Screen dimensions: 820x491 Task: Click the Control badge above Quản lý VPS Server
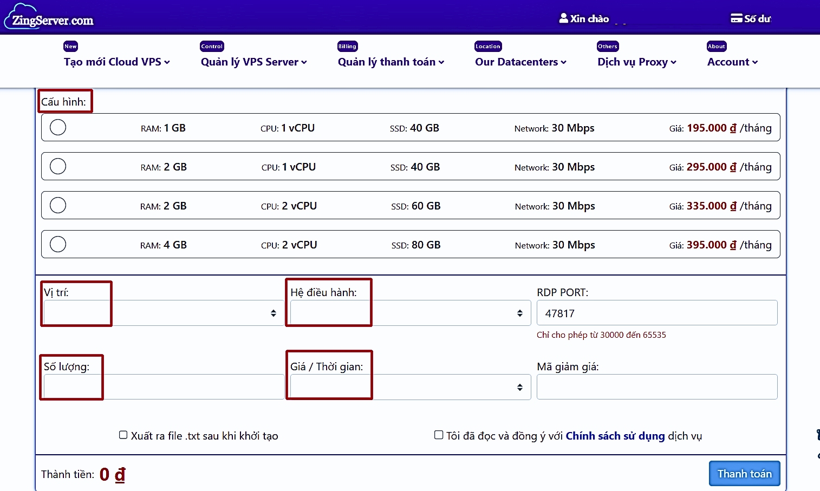[x=212, y=46]
